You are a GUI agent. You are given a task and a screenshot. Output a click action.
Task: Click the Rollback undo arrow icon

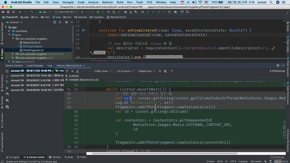pos(169,12)
